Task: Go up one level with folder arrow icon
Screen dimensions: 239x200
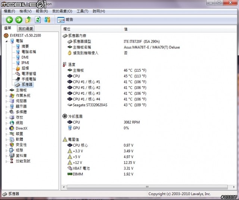Action: 28,20
